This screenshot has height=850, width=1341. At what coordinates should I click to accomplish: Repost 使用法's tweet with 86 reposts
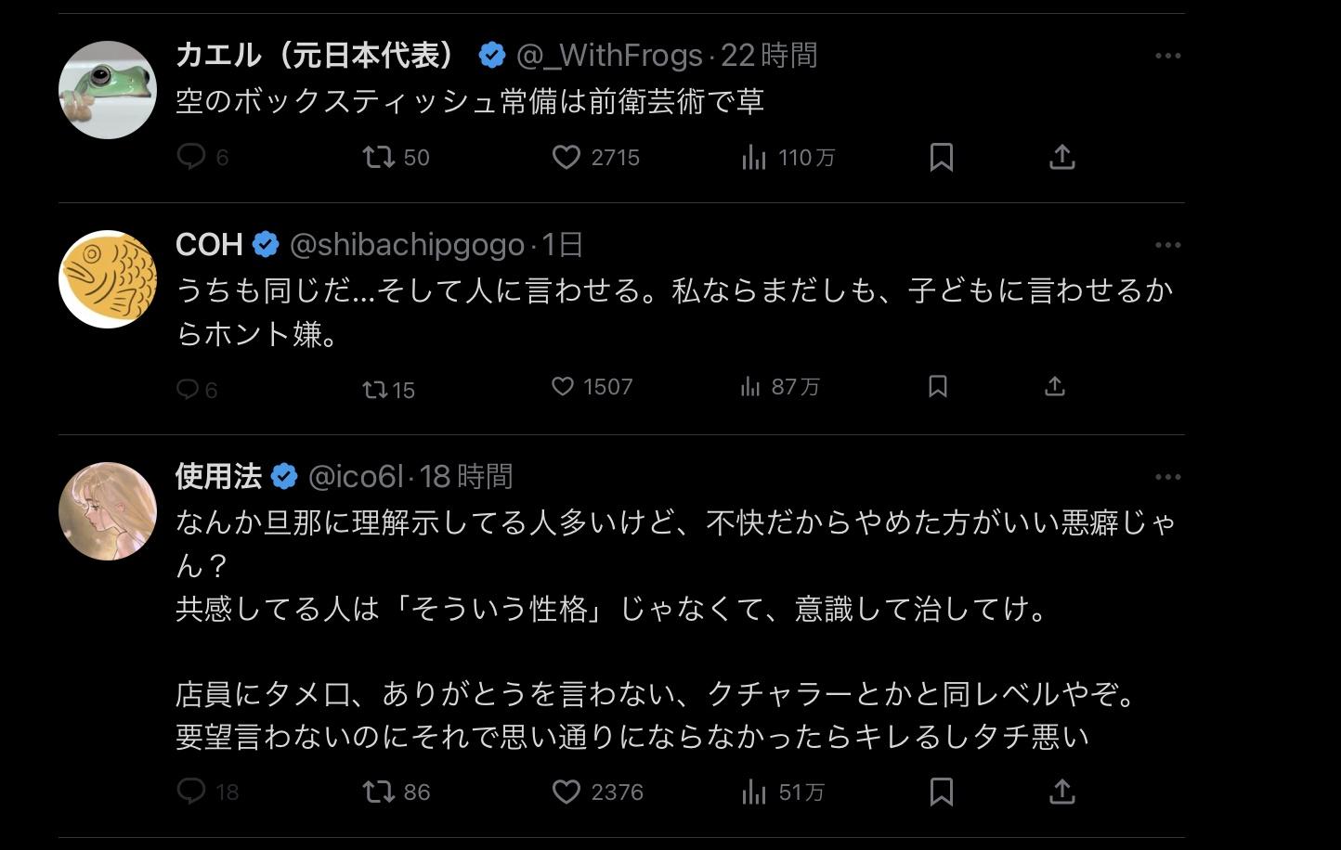point(379,792)
